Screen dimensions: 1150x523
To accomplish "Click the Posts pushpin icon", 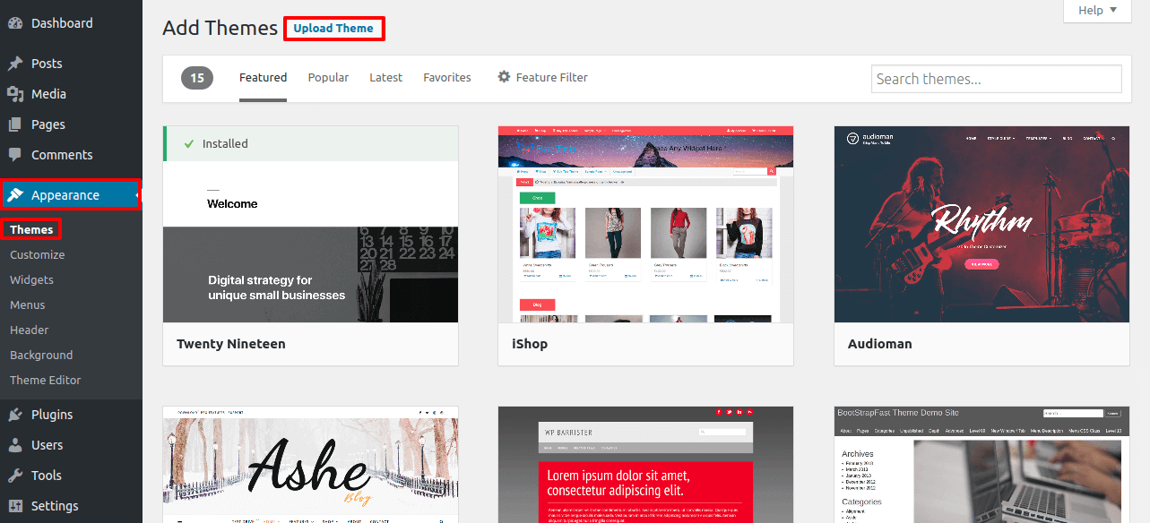I will (x=15, y=64).
